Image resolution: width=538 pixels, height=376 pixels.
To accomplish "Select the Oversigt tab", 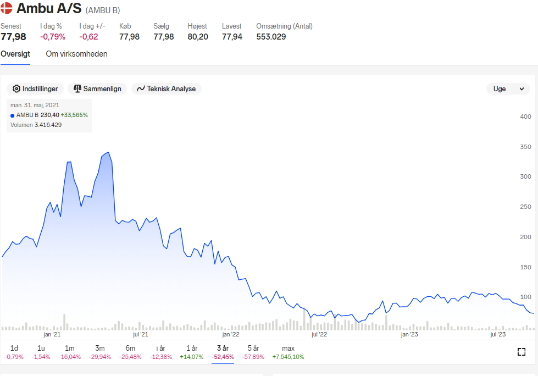I will tap(15, 54).
